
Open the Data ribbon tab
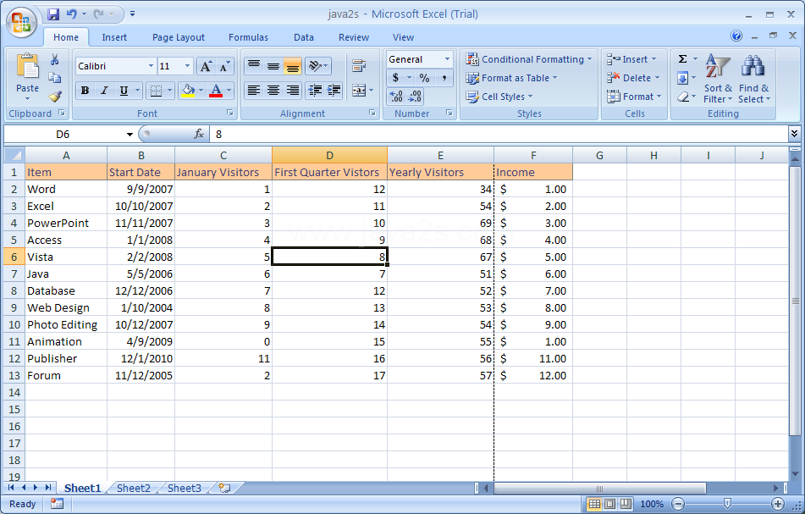pyautogui.click(x=303, y=37)
